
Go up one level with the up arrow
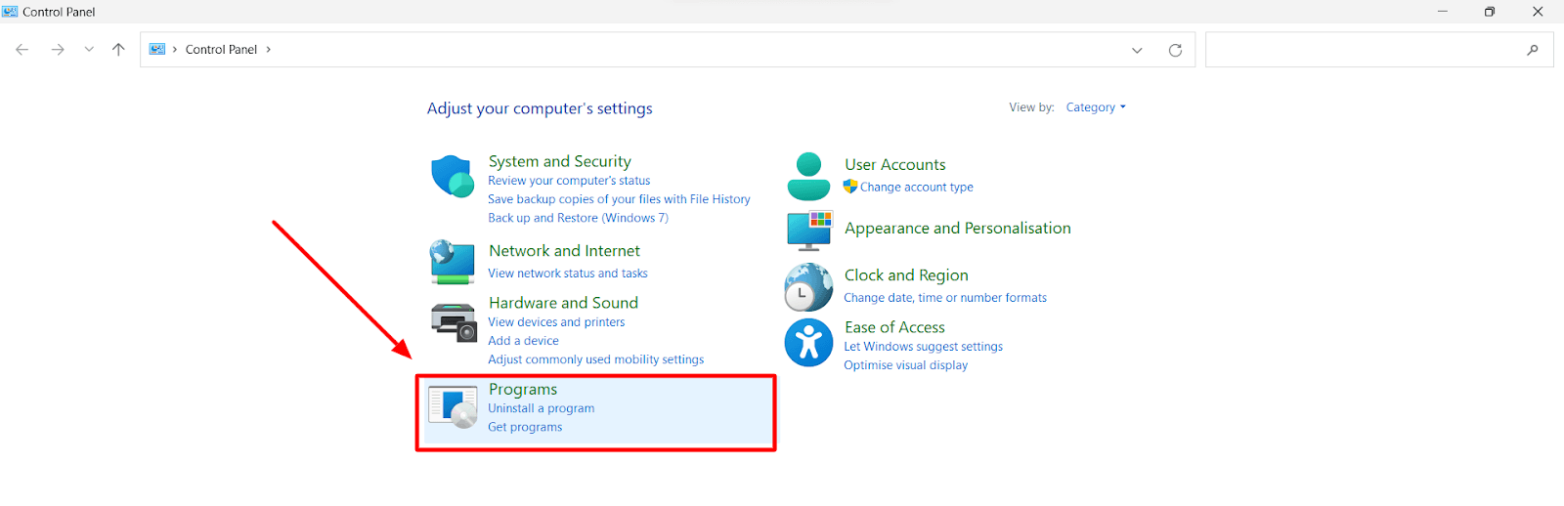pos(118,50)
